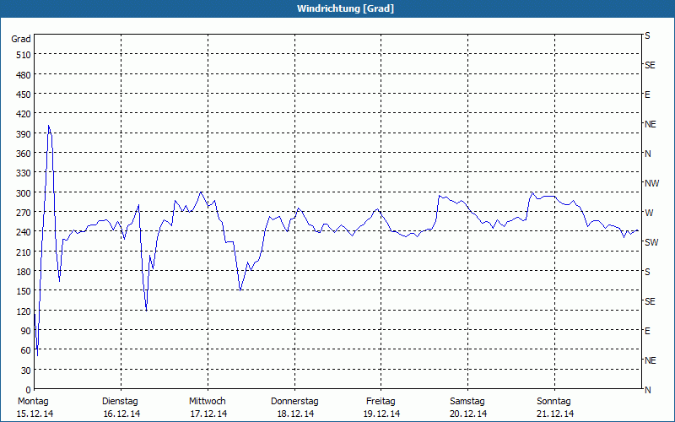Select the "Grad" axis unit label
The image size is (675, 422).
[x=21, y=39]
